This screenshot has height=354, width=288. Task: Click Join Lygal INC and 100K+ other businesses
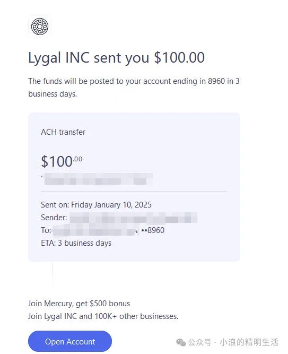[x=103, y=316]
